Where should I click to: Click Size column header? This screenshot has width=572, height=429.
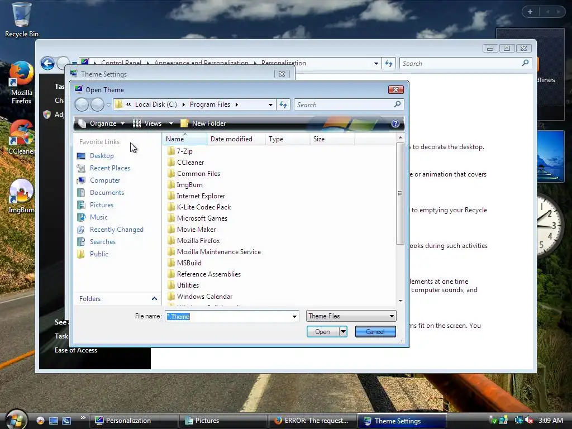(332, 139)
